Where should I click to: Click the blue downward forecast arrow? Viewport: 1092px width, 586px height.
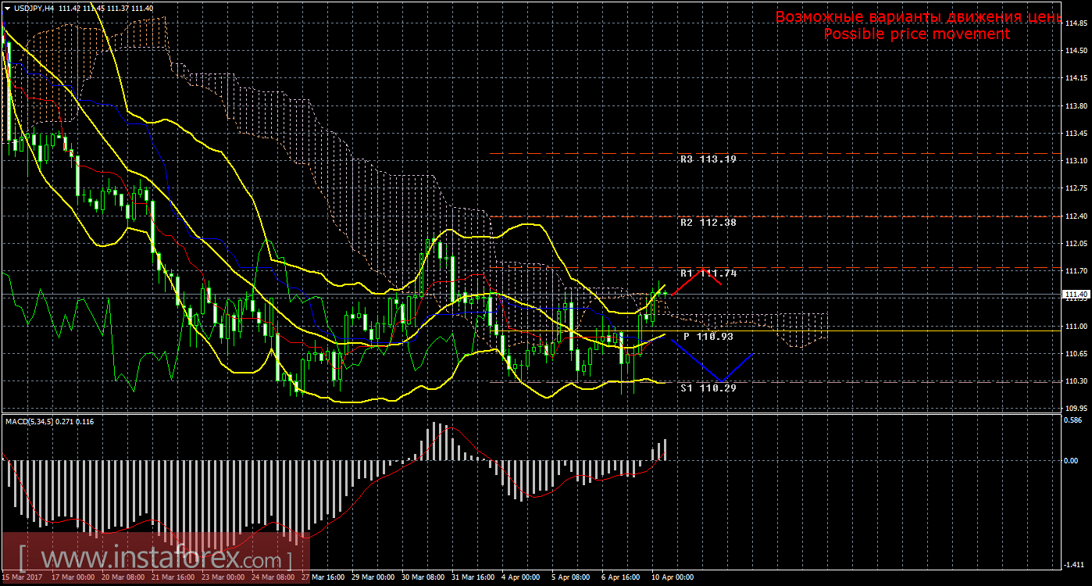pyautogui.click(x=711, y=362)
